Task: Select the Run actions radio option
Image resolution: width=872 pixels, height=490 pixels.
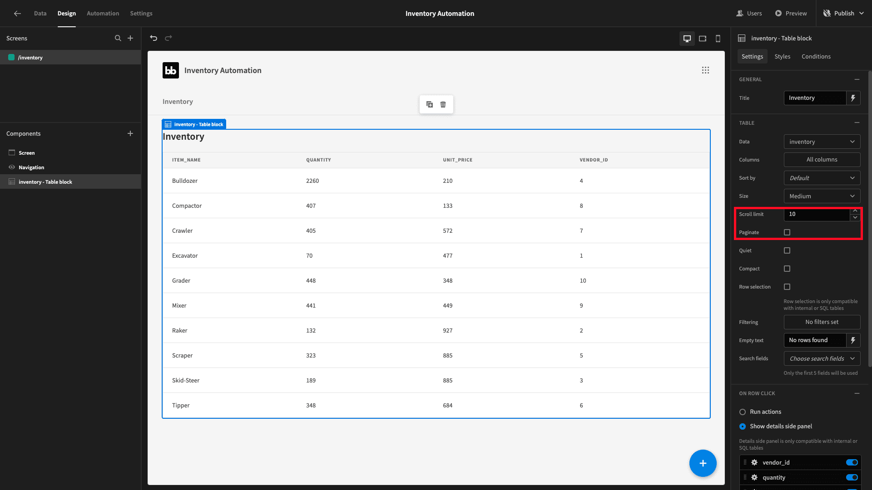Action: point(743,412)
